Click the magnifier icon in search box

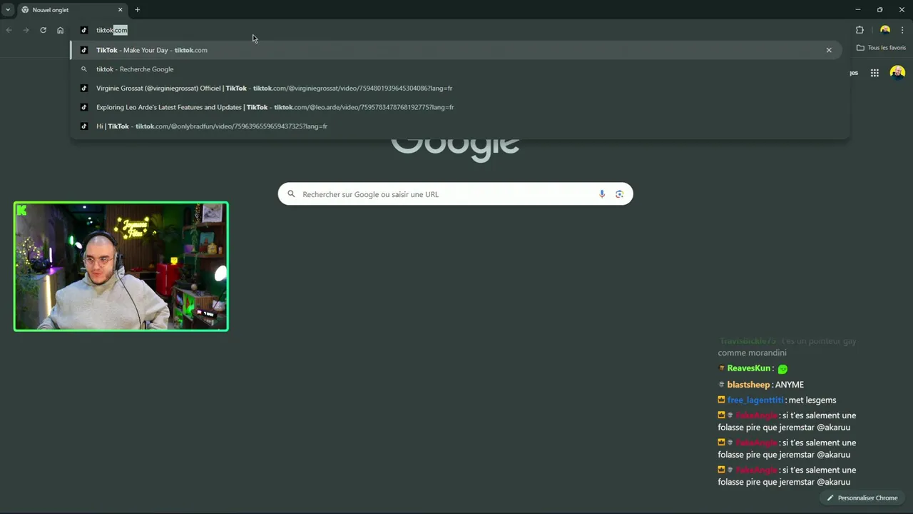(x=291, y=194)
